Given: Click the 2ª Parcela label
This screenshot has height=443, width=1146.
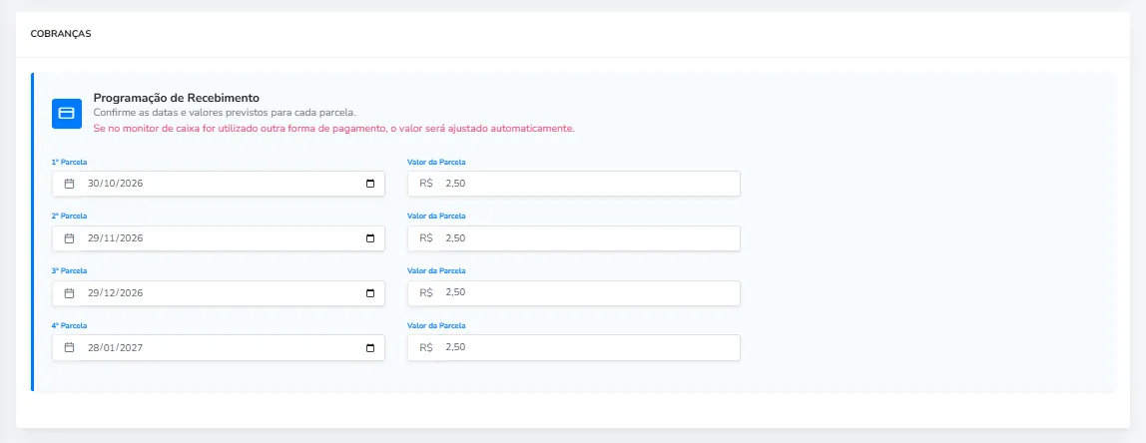Looking at the screenshot, I should click(70, 217).
